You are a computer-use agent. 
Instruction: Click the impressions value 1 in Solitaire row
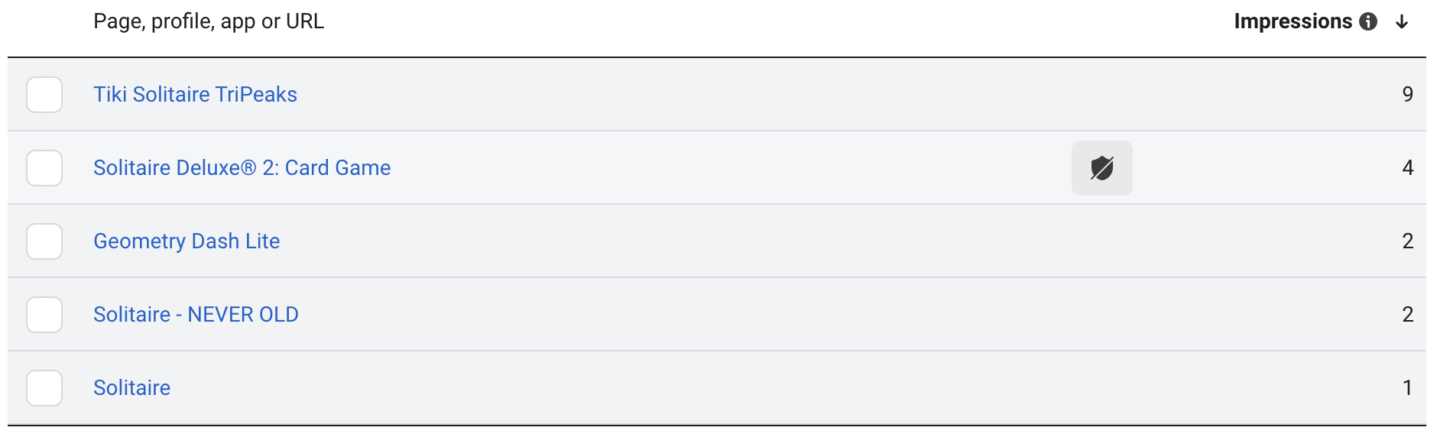1407,388
